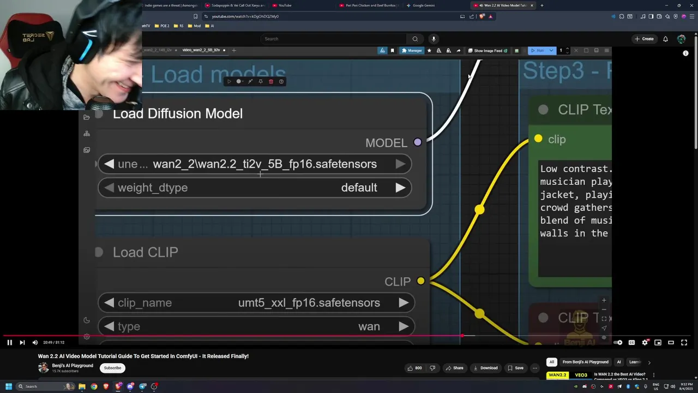Open the AI bookmark folder
The image size is (698, 393).
click(209, 26)
